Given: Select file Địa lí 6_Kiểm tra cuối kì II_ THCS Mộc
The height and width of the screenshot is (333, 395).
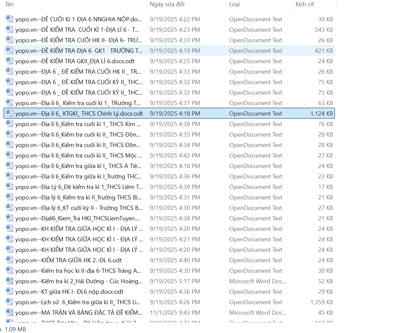Looking at the screenshot, I should (x=78, y=156).
